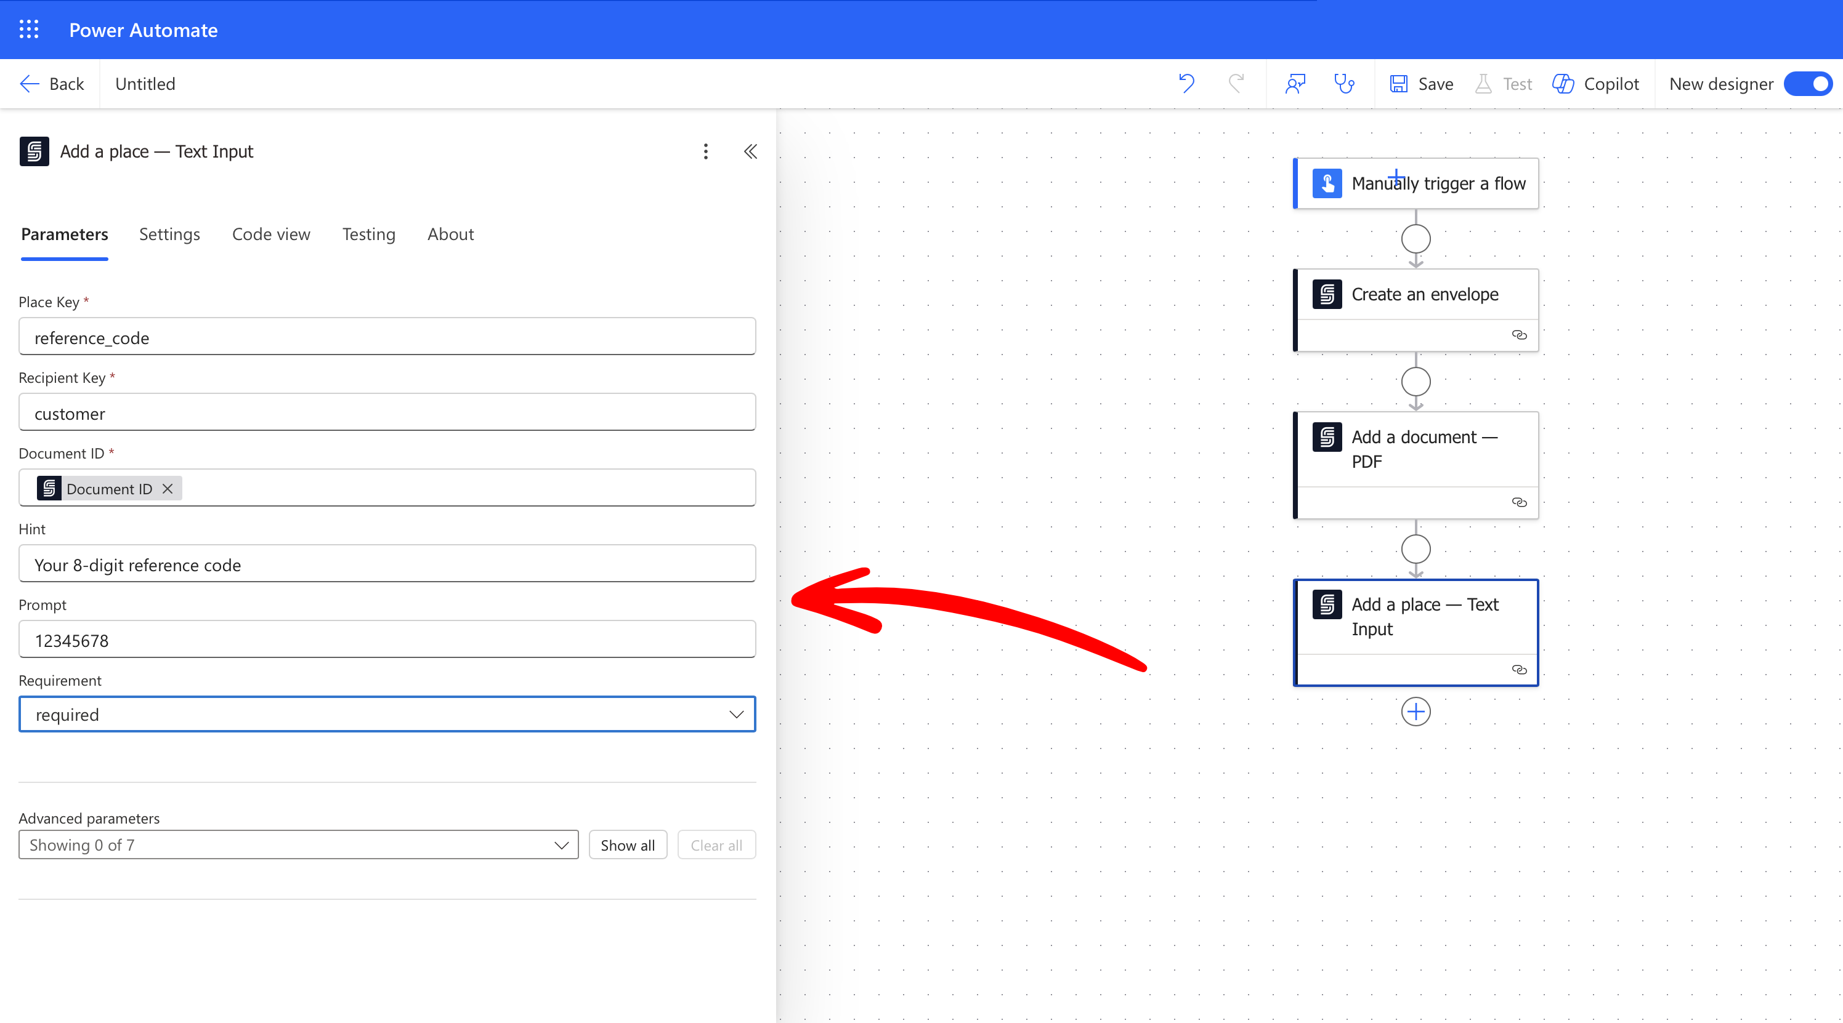Toggle the New designer switch
Image resolution: width=1843 pixels, height=1023 pixels.
(x=1807, y=84)
